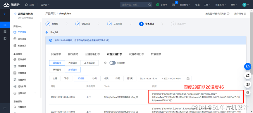
Task: Open 位置服务 in the sidebar
Action: tap(22, 107)
